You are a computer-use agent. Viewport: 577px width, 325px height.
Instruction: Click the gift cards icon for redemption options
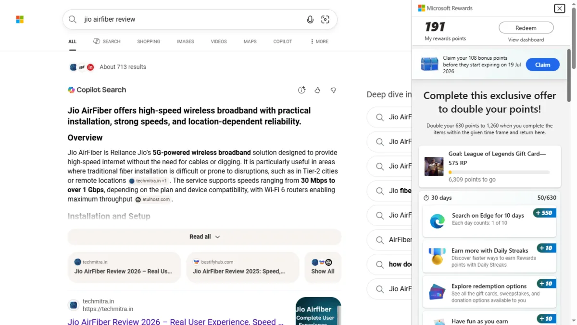(437, 292)
